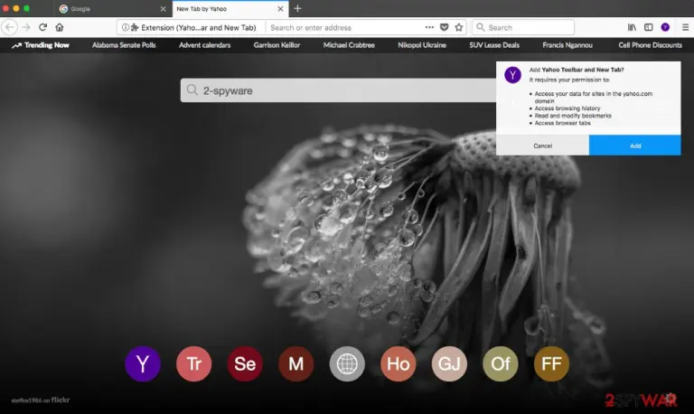Screen dimensions: 694x414
Task: Open the page actions three-dot menu
Action: point(429,27)
